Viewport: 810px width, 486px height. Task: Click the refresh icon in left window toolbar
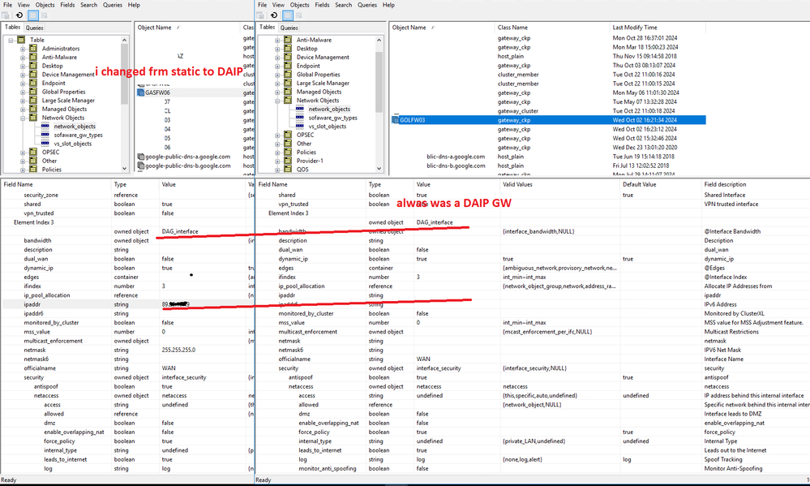click(19, 15)
